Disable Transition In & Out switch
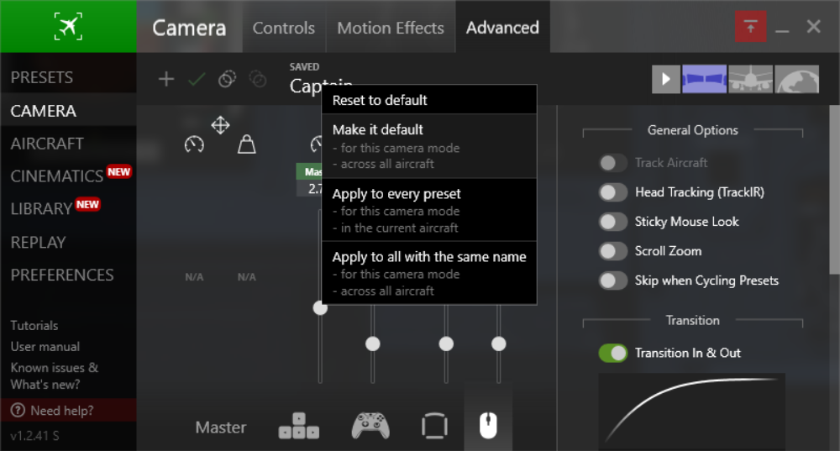 click(x=613, y=353)
